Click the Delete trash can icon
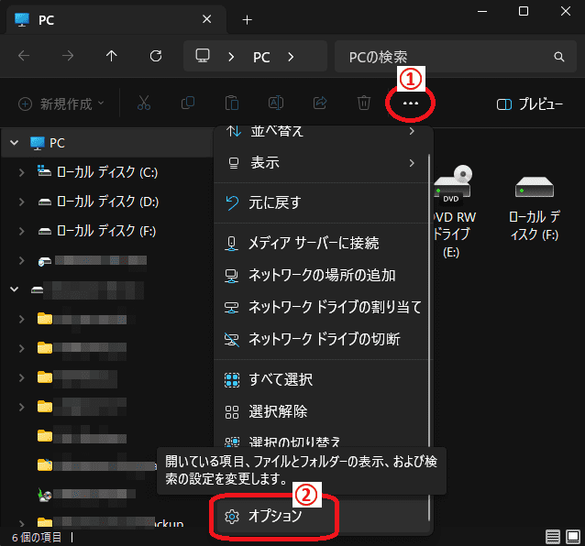 point(363,104)
